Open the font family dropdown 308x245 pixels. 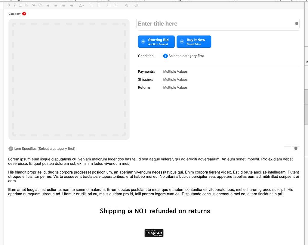[x=41, y=5]
